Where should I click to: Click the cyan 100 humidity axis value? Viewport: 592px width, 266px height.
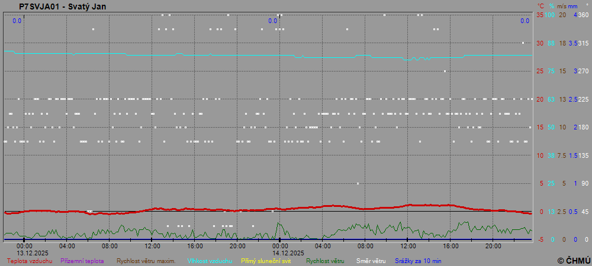coord(550,15)
